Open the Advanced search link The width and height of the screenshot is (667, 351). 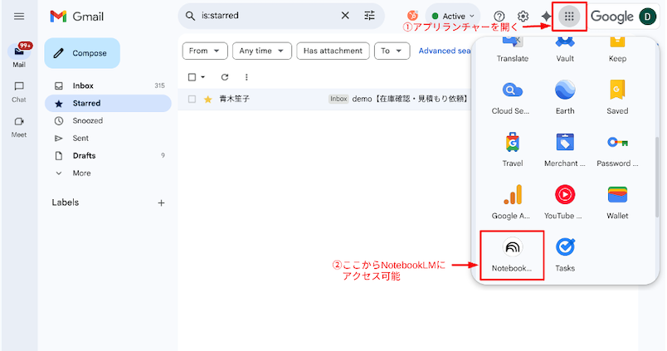[444, 51]
